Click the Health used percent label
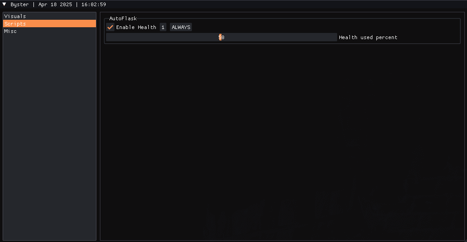Screen dimensions: 467x242 coord(368,37)
